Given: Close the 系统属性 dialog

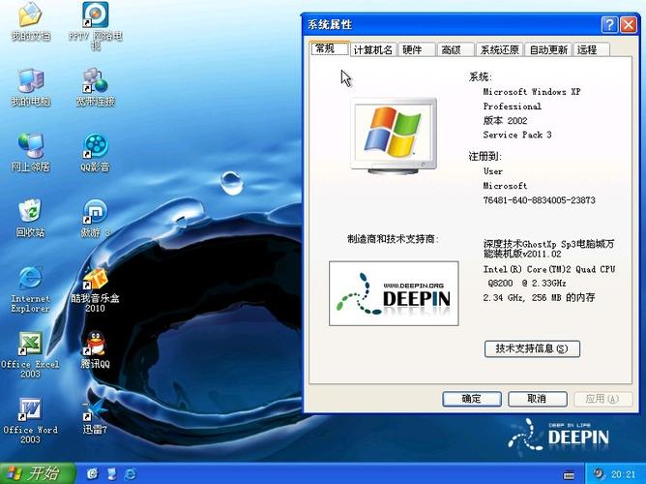Looking at the screenshot, I should pyautogui.click(x=629, y=25).
